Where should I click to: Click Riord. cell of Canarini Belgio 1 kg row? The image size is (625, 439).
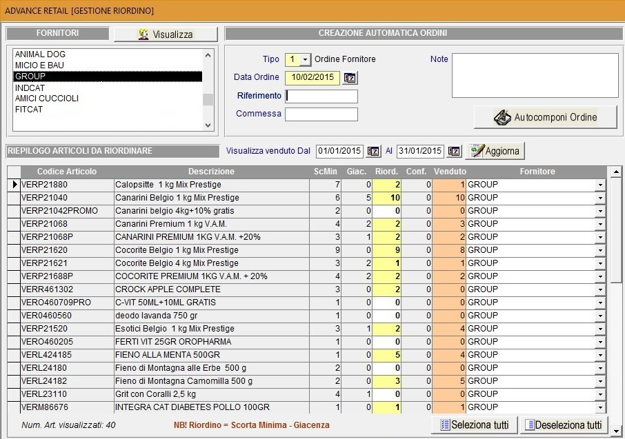[x=386, y=198]
